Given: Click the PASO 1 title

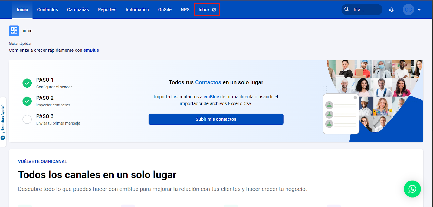Looking at the screenshot, I should point(45,80).
